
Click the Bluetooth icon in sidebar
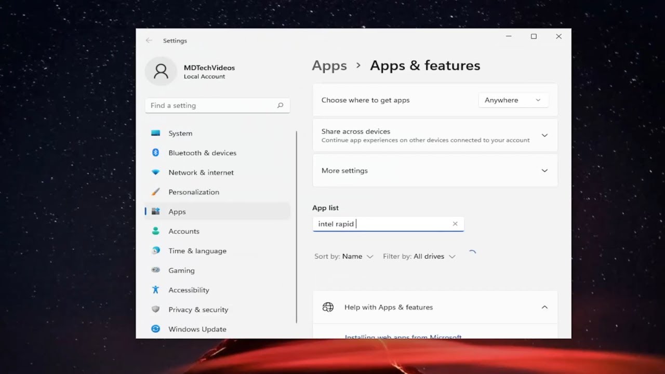pos(155,153)
